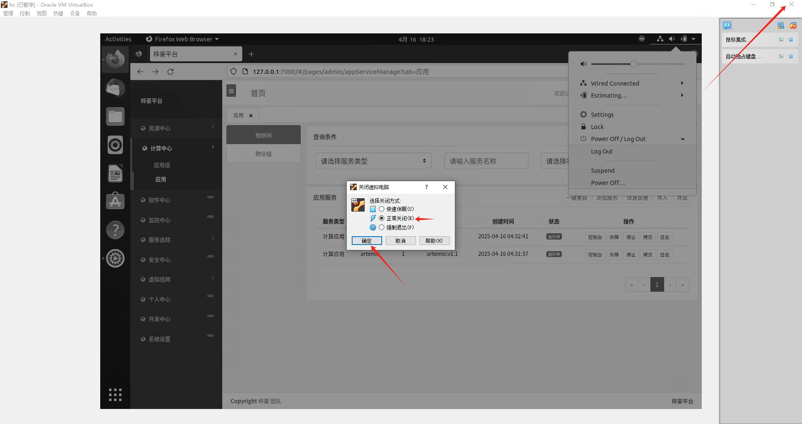Open Ubuntu Software icon in the dock
This screenshot has height=424, width=802.
115,201
